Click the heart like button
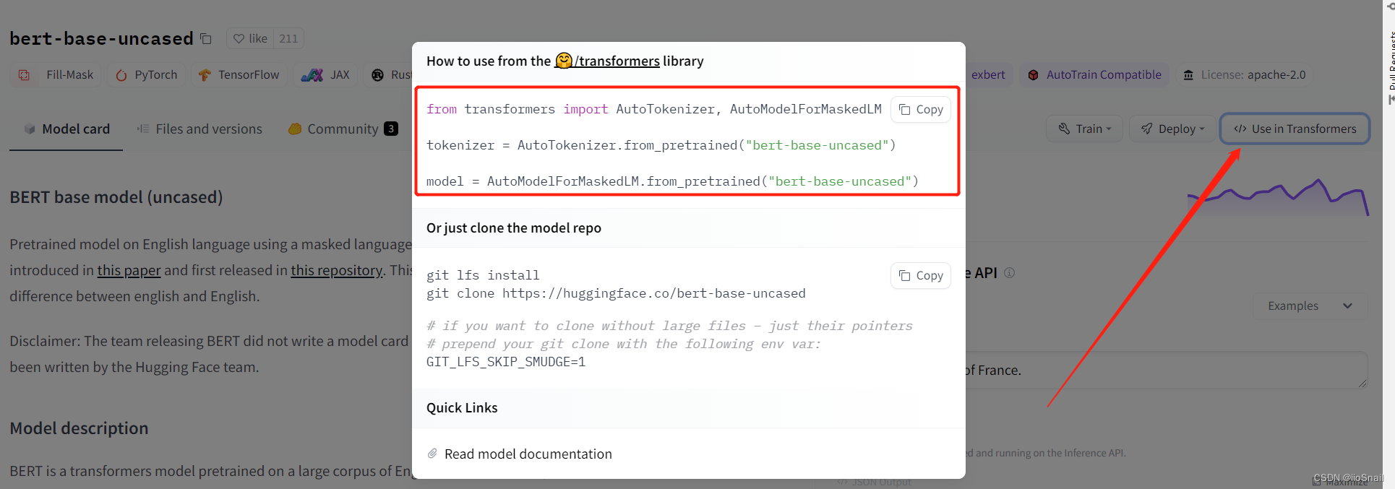 click(250, 39)
